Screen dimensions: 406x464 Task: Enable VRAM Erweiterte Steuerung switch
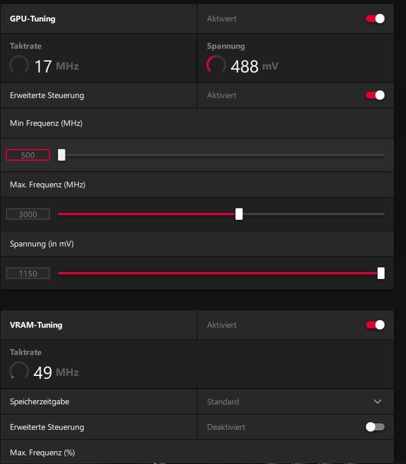tap(375, 427)
